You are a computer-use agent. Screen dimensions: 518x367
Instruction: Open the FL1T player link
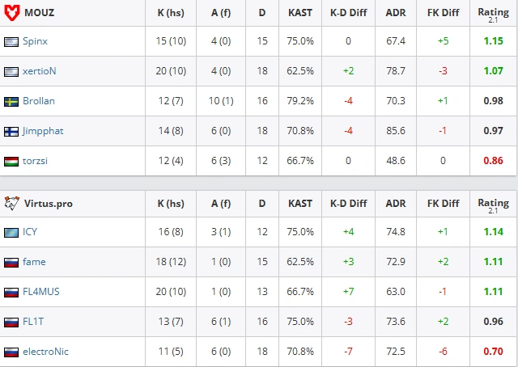point(33,322)
